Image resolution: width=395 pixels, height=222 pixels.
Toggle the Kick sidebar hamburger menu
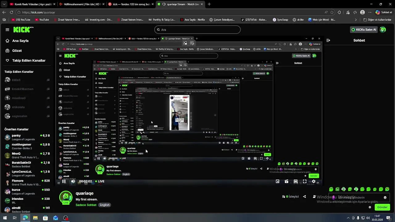tap(7, 30)
